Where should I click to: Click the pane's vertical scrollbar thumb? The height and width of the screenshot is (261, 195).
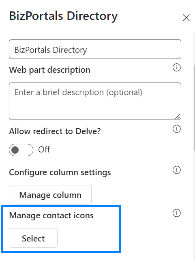[x=194, y=107]
